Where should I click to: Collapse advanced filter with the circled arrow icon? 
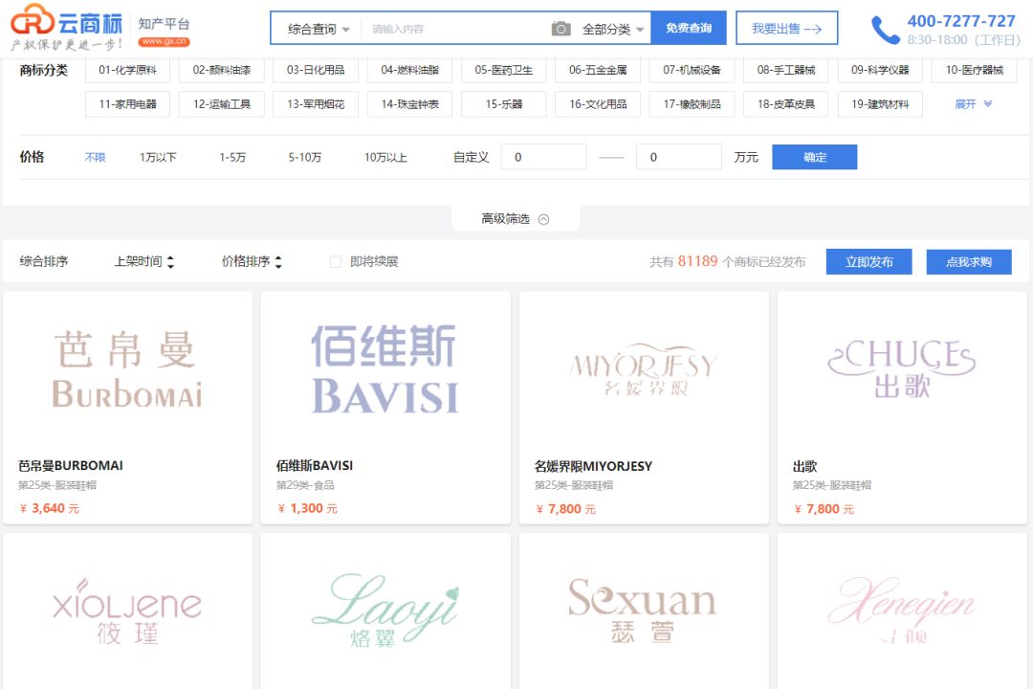tap(543, 219)
